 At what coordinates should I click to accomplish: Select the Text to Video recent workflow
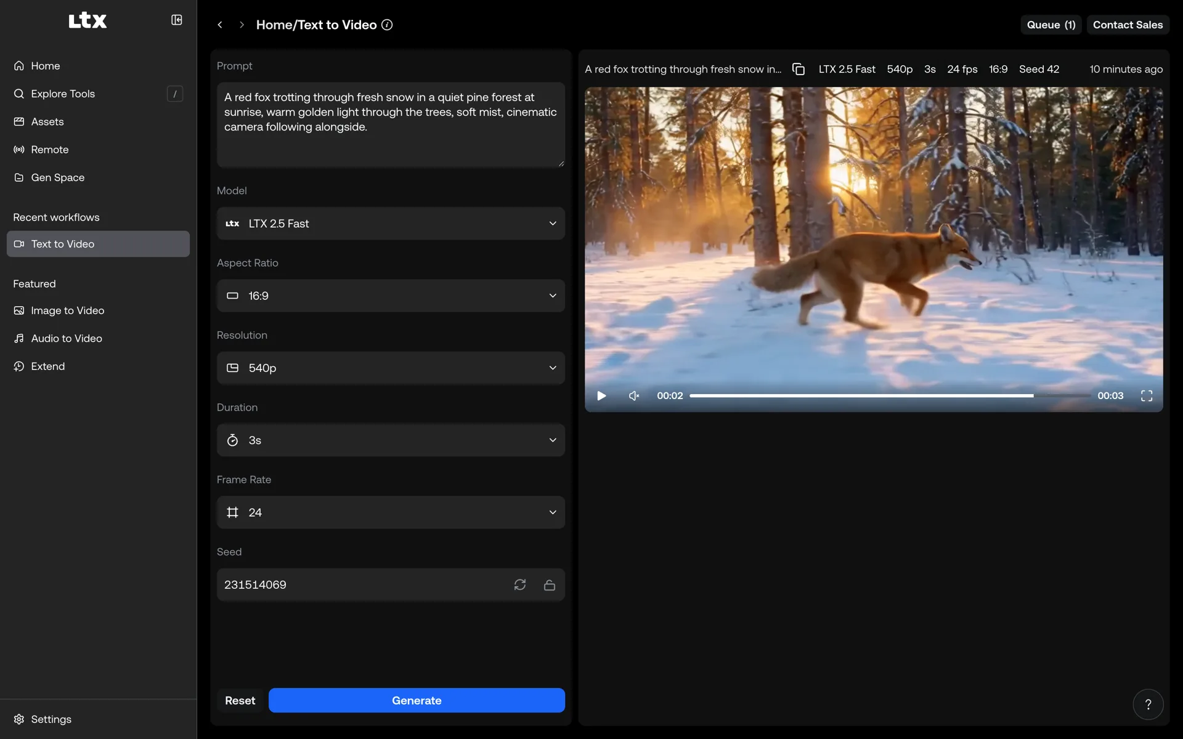(99, 244)
